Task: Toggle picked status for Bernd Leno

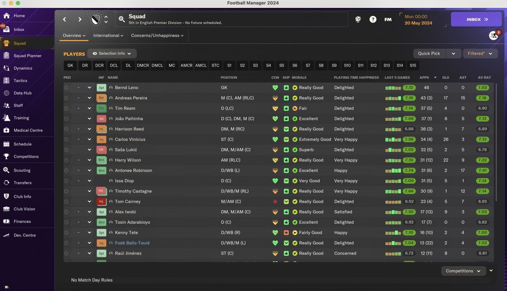Action: 67,87
